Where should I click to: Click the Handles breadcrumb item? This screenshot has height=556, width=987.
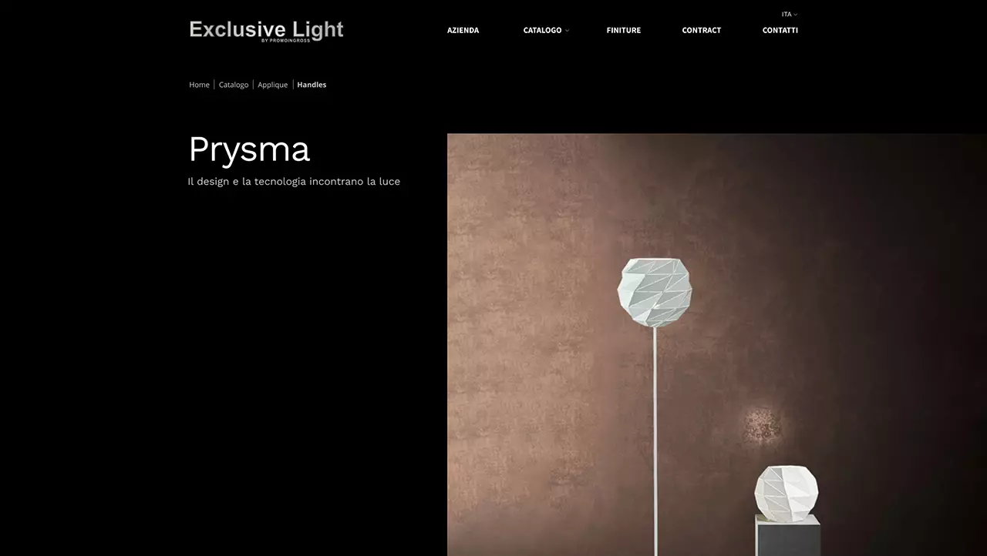312,85
